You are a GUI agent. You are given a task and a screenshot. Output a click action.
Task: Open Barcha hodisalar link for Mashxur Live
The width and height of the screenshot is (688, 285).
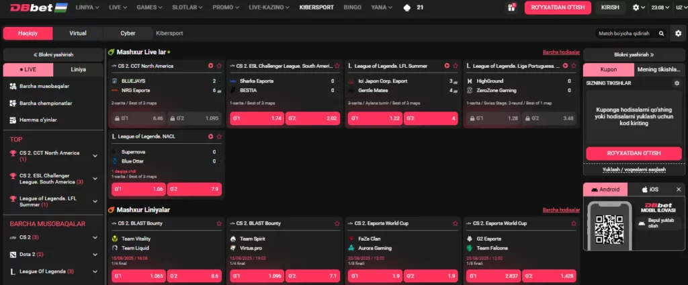pos(561,52)
